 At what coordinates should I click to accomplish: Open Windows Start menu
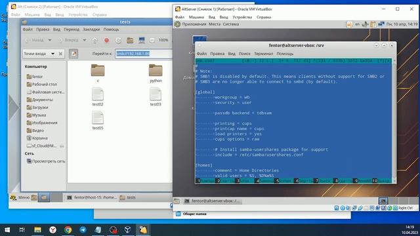point(7,230)
